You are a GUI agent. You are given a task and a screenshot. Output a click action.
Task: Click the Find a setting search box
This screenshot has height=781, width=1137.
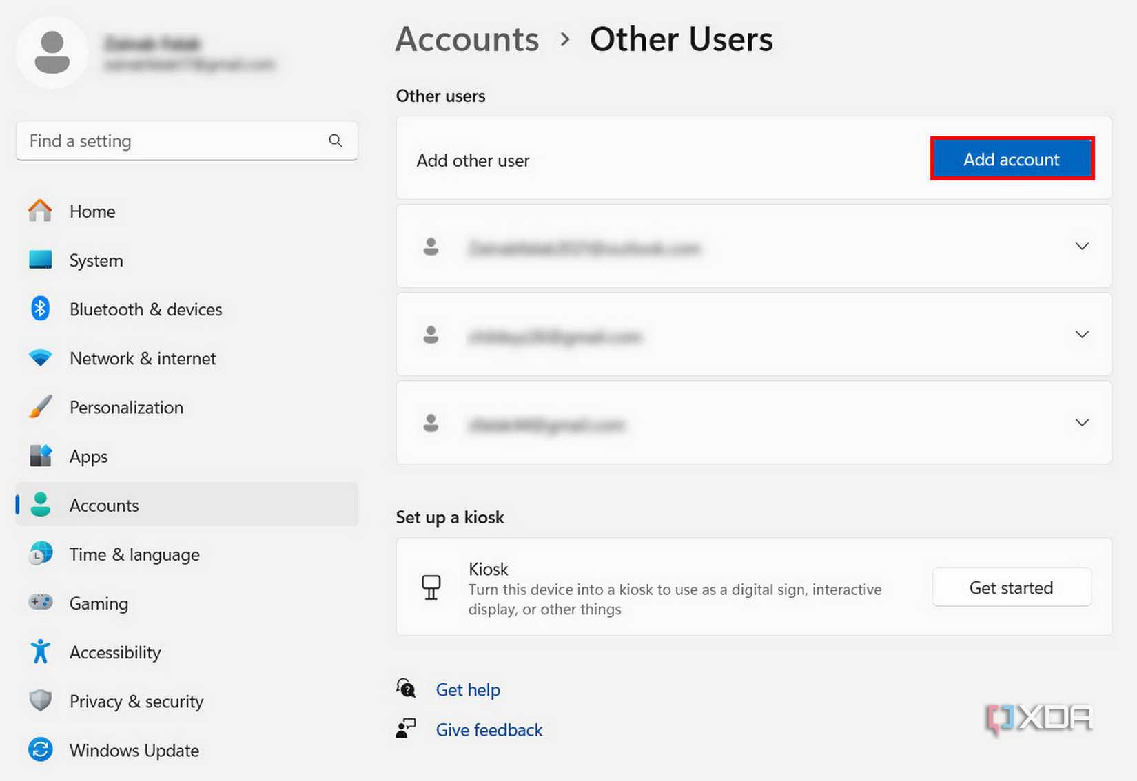click(187, 140)
